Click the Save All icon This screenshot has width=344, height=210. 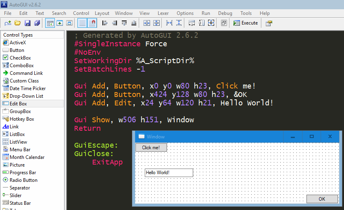[37, 23]
